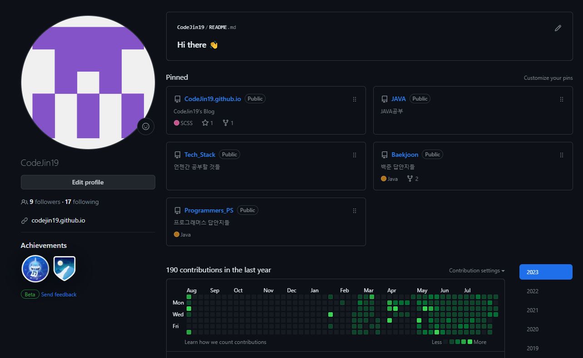Select the 2020 year in the sidebar
This screenshot has height=358, width=583.
[x=532, y=329]
